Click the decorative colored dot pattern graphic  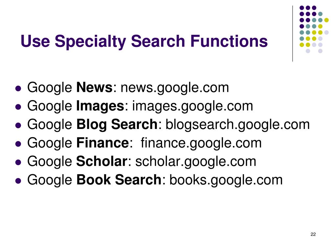[x=314, y=29]
